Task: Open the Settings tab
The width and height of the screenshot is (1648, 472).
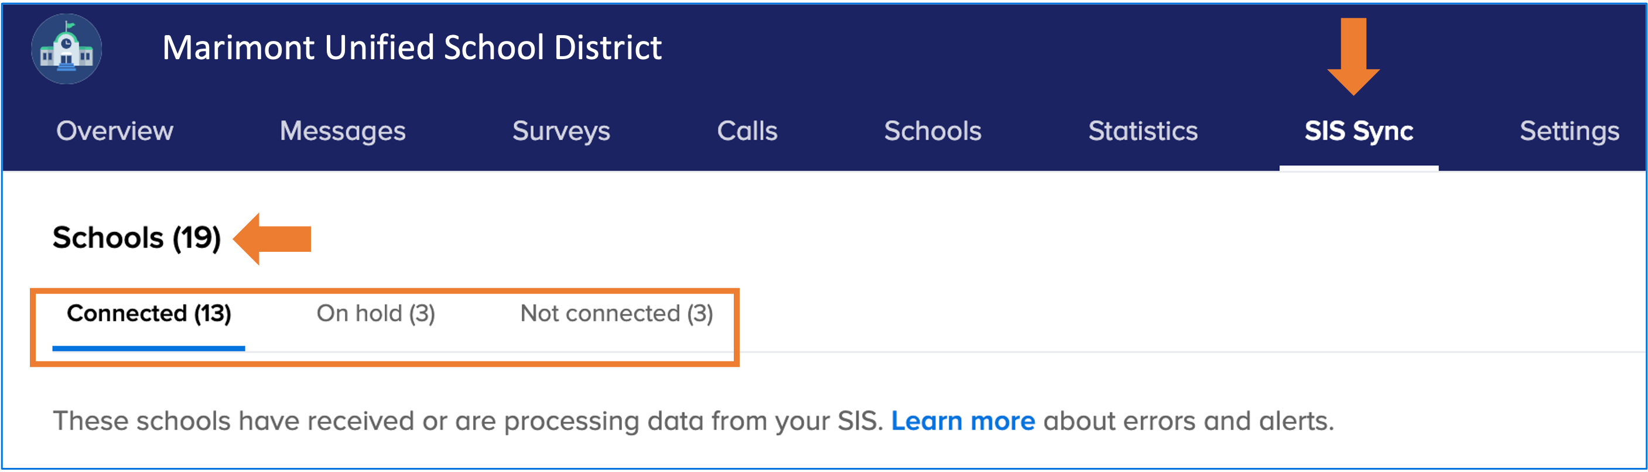Action: 1570,131
